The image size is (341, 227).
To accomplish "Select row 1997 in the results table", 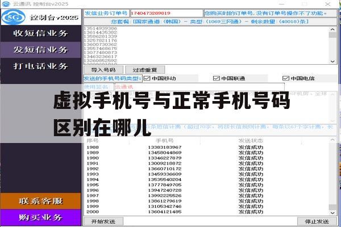I will tap(206, 196).
